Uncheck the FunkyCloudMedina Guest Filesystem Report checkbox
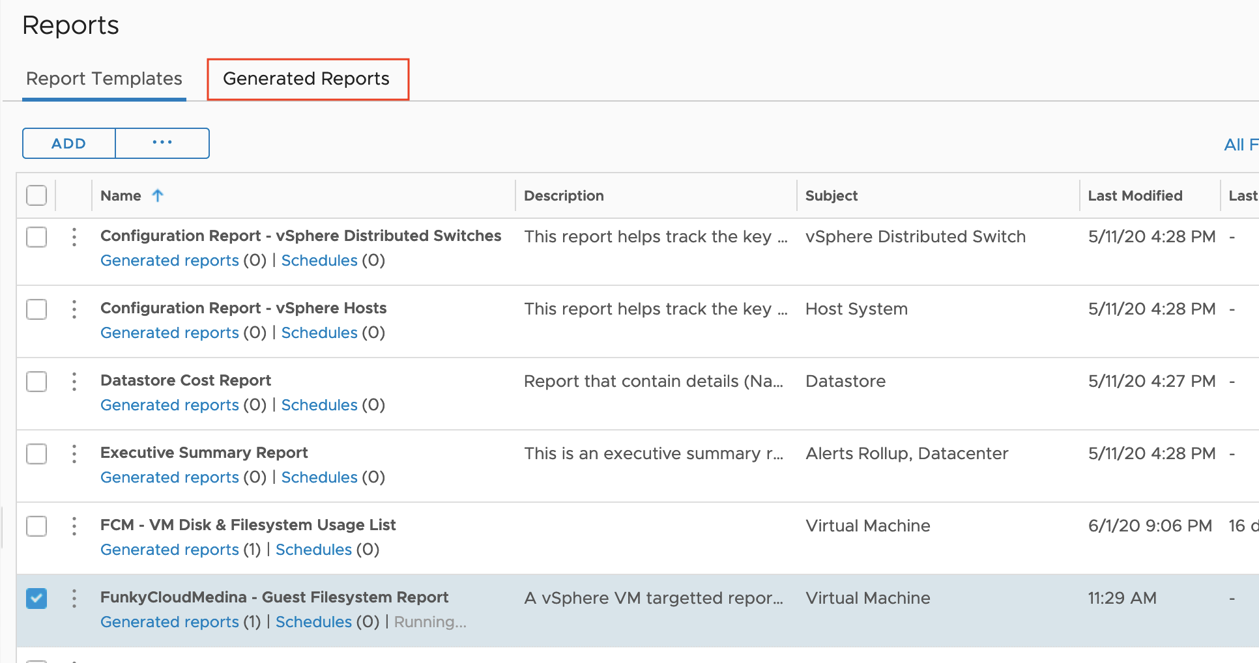The height and width of the screenshot is (663, 1259). point(36,599)
